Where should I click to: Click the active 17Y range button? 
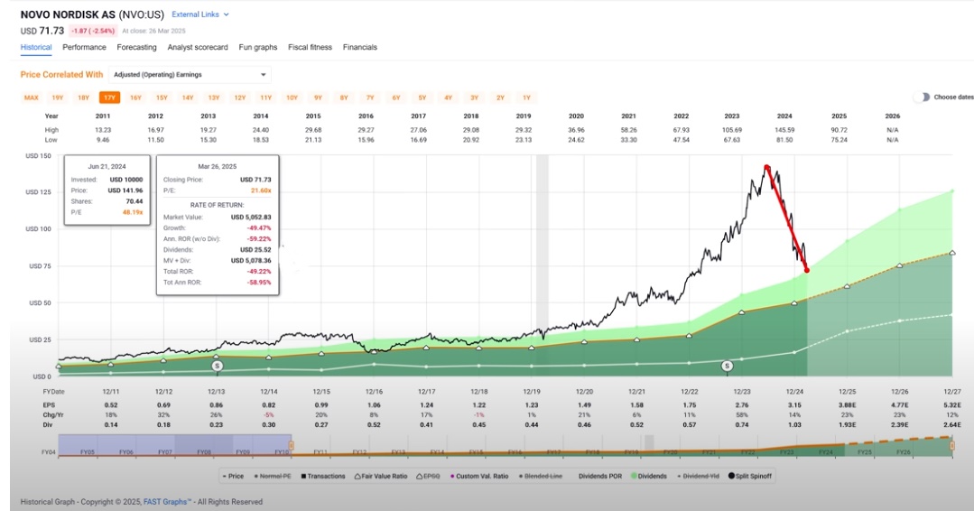tap(109, 98)
